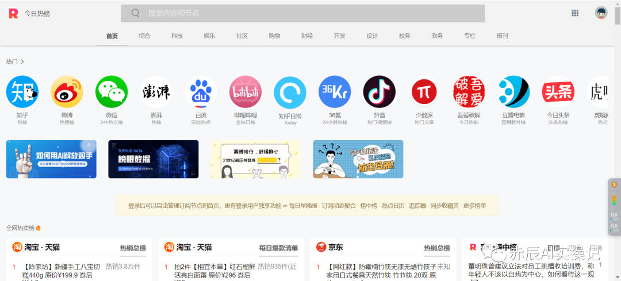Switch to the 社区 tab

click(242, 36)
